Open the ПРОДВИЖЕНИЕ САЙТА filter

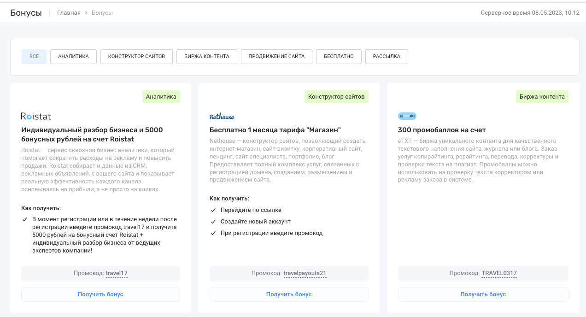(x=276, y=57)
